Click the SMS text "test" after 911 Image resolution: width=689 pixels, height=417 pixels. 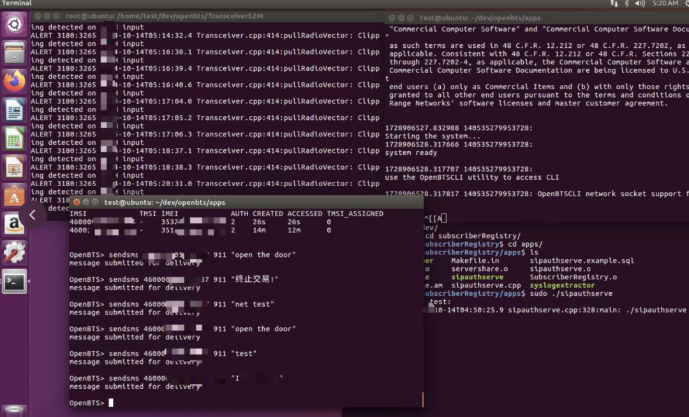(244, 353)
